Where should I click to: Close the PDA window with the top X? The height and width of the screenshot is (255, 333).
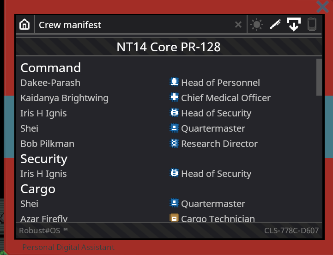pyautogui.click(x=322, y=6)
